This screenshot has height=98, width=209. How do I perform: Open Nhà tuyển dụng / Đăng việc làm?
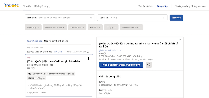click(190, 6)
